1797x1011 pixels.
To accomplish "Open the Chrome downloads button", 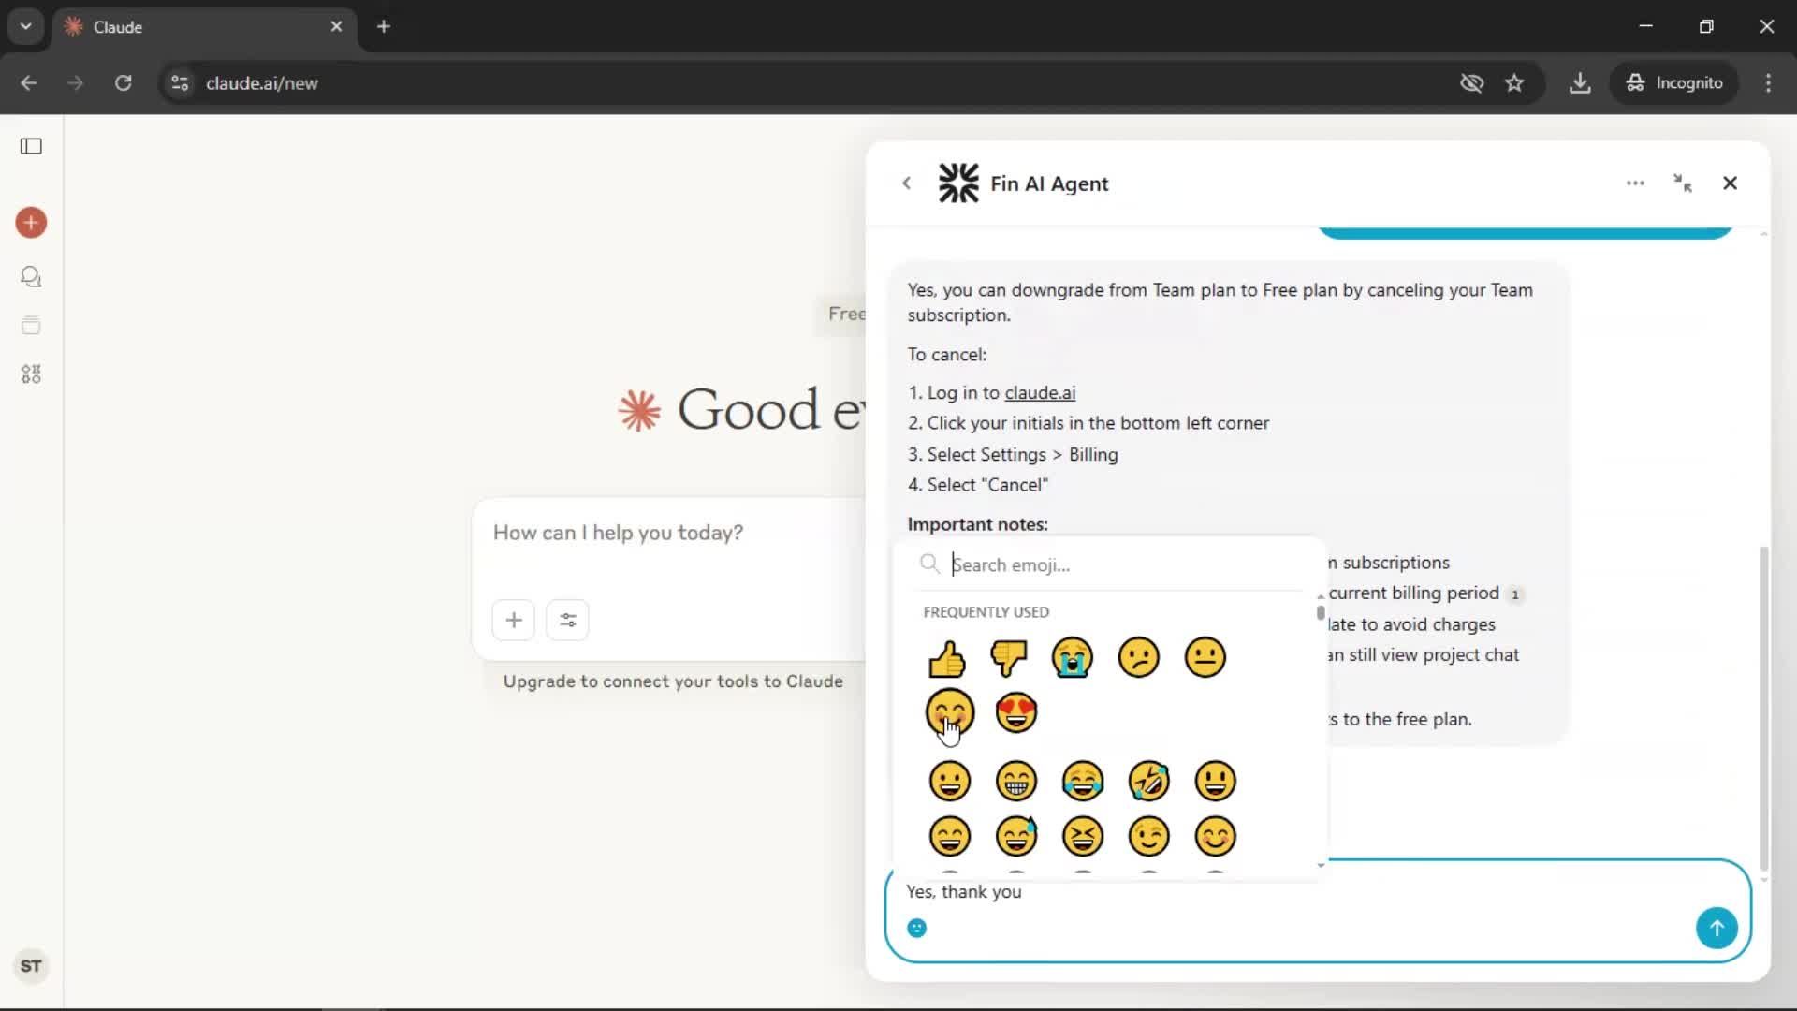I will tap(1580, 83).
